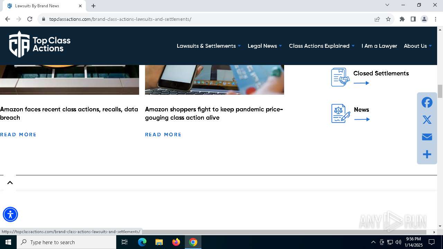Click Chrome icon in taskbar
The width and height of the screenshot is (443, 249).
193,242
